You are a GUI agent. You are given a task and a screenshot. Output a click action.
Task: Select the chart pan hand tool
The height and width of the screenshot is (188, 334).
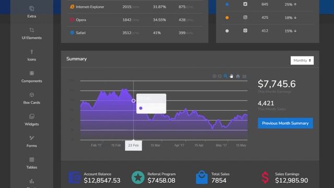coord(231,76)
